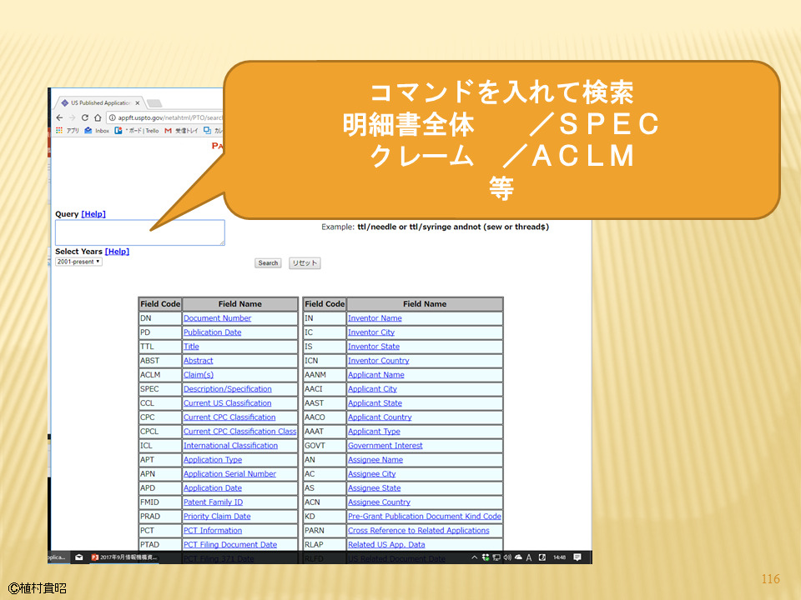Screen dimensions: 801x600
Task: Open the International Classification link
Action: tap(230, 446)
